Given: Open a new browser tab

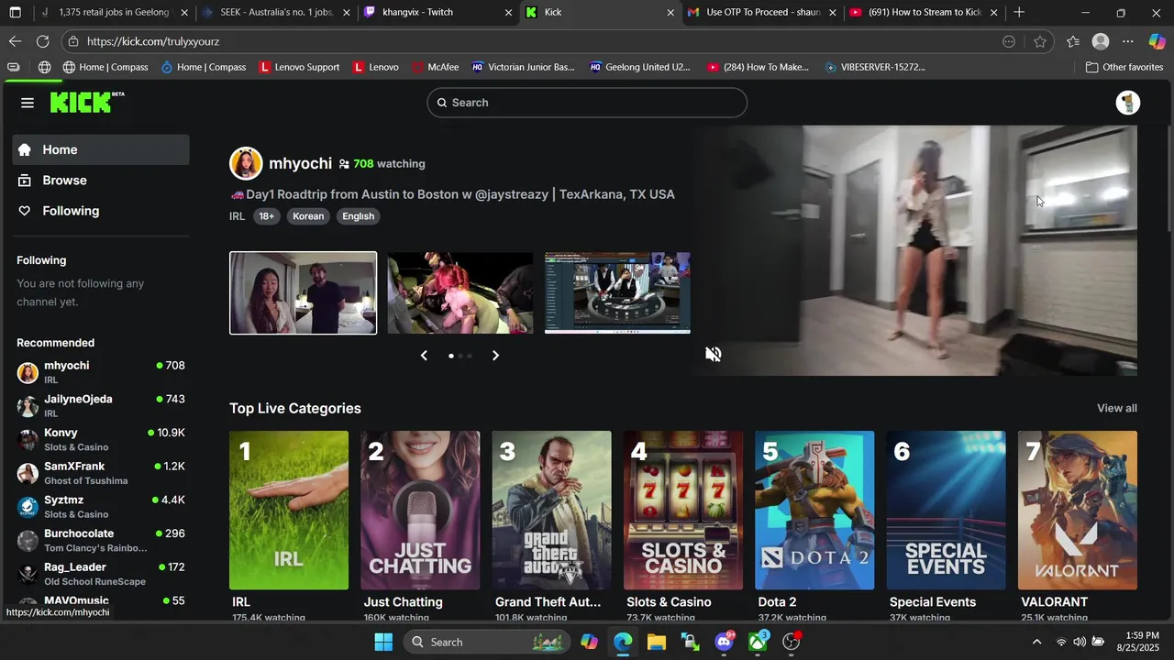Looking at the screenshot, I should tap(1019, 13).
